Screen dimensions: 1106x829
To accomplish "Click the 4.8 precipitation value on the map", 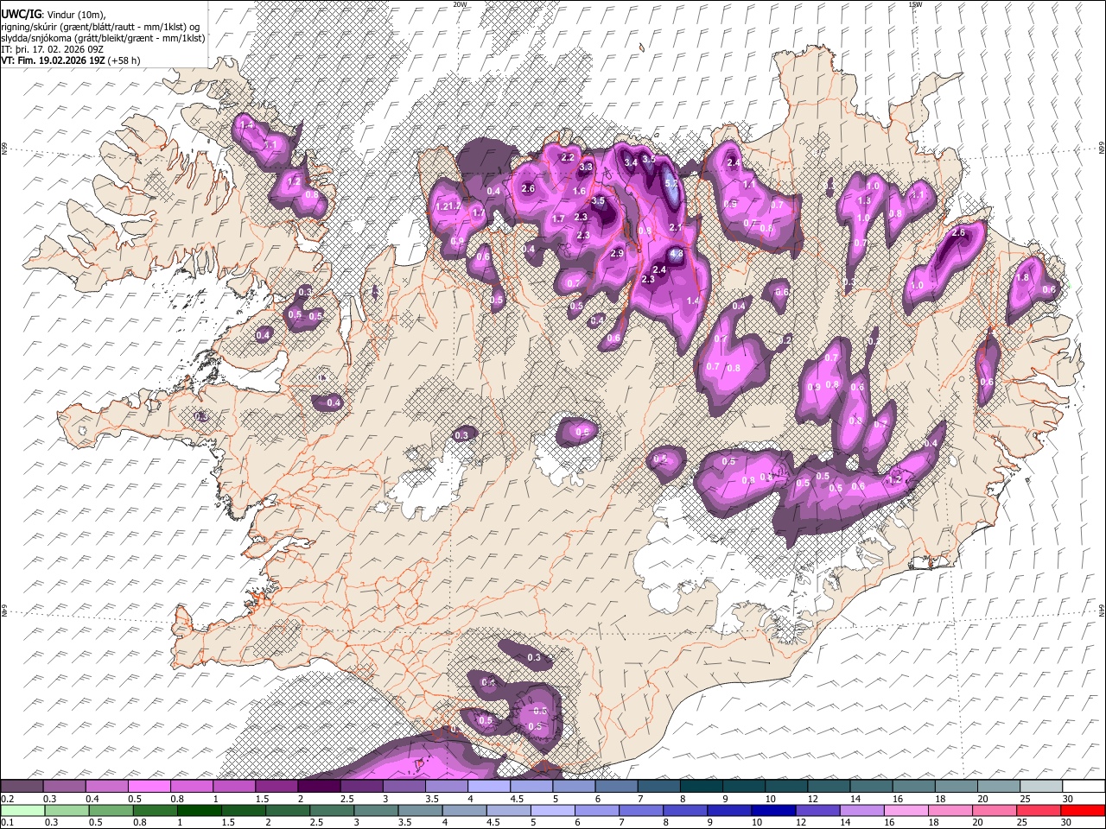I will [677, 255].
